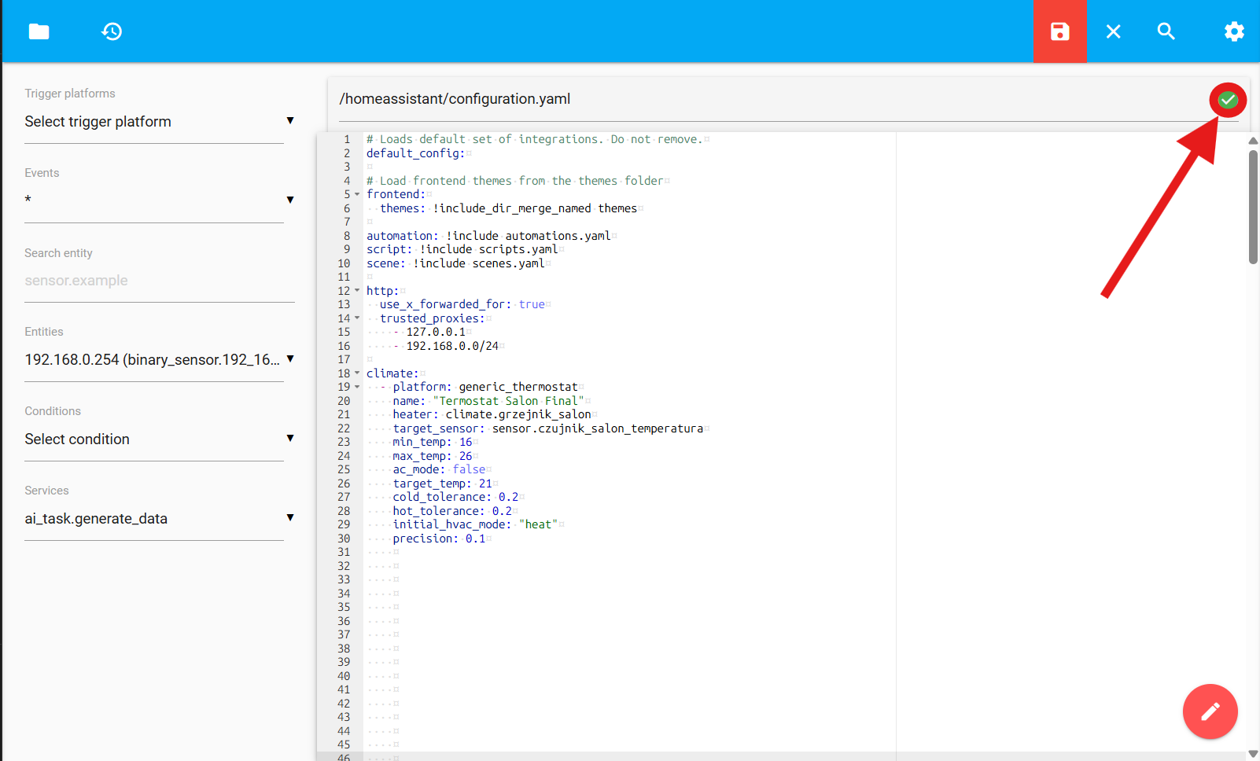Image resolution: width=1260 pixels, height=761 pixels.
Task: Click the editor vertical scrollbar thumb
Action: pos(1253,206)
